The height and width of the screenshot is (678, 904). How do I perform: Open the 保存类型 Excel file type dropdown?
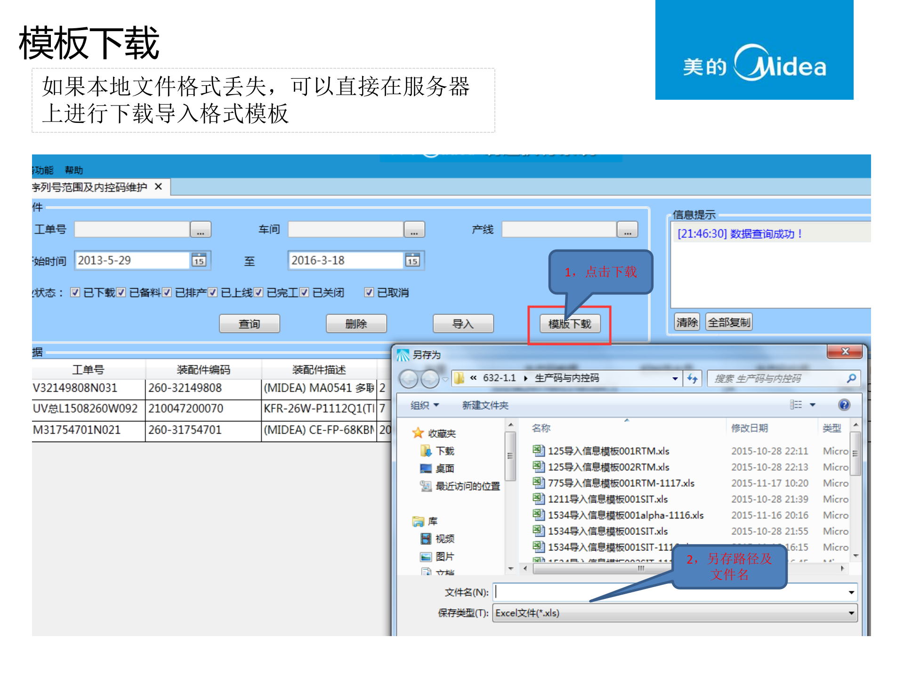(851, 613)
